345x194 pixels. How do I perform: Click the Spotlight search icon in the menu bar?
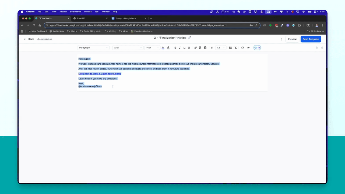point(287,12)
